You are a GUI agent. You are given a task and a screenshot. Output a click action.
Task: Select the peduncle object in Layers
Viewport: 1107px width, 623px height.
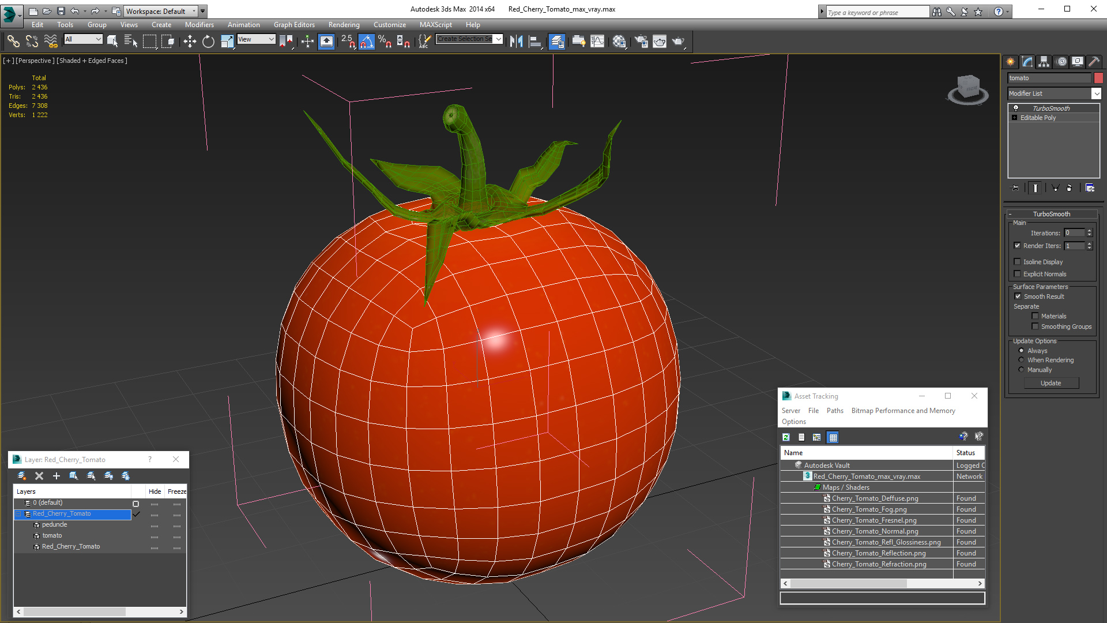point(54,524)
